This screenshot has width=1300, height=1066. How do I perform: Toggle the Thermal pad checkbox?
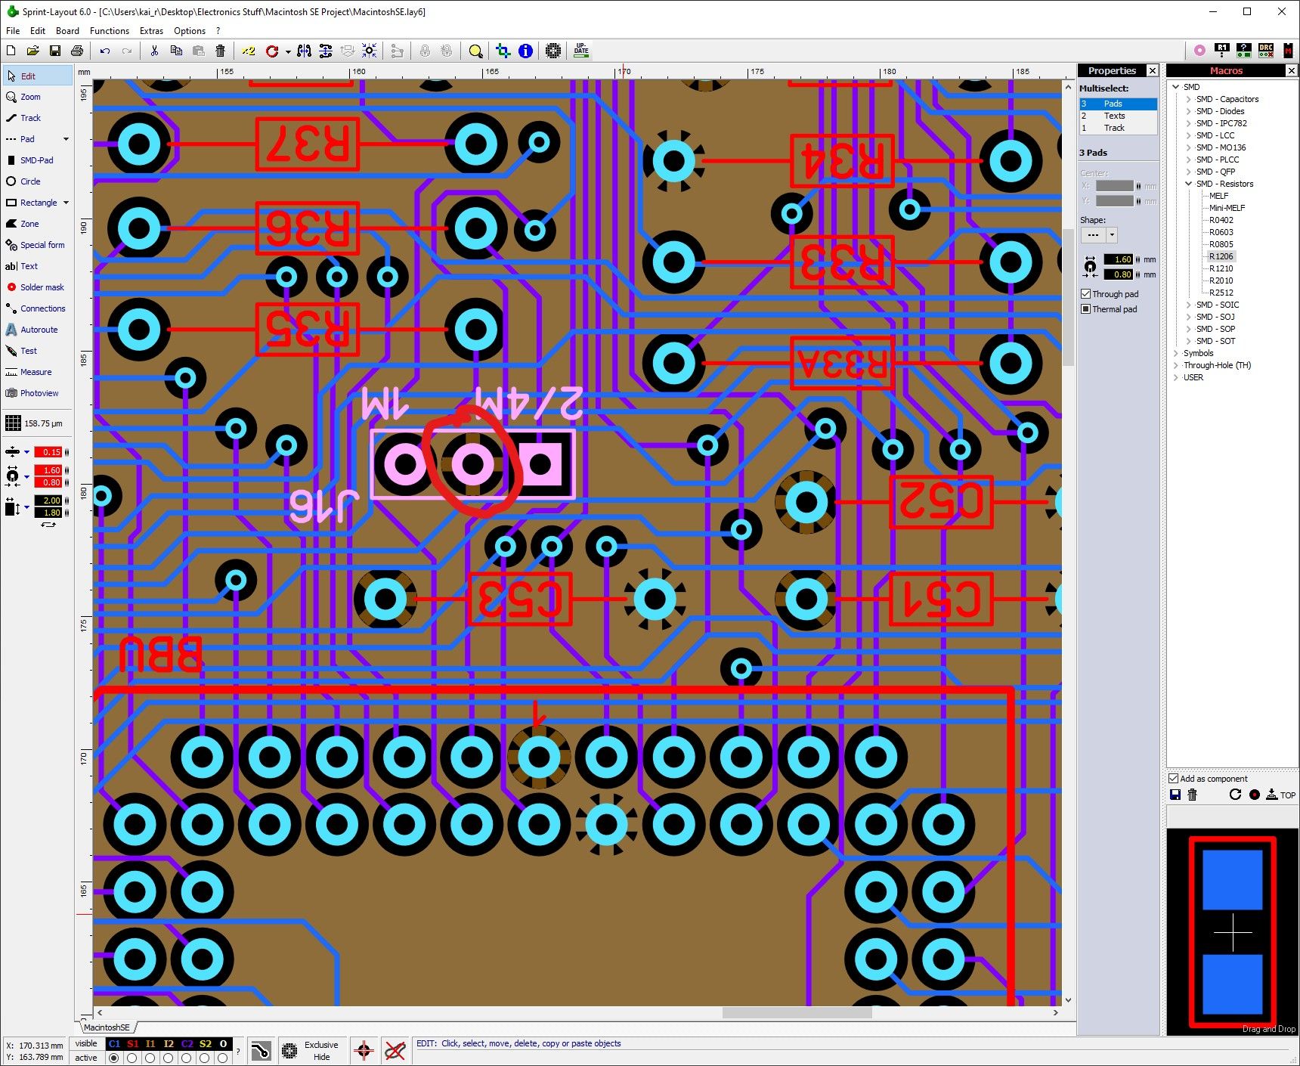click(x=1086, y=309)
